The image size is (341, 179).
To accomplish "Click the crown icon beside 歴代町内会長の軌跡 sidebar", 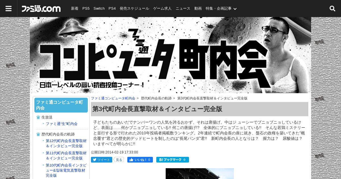I will pyautogui.click(x=38, y=134).
